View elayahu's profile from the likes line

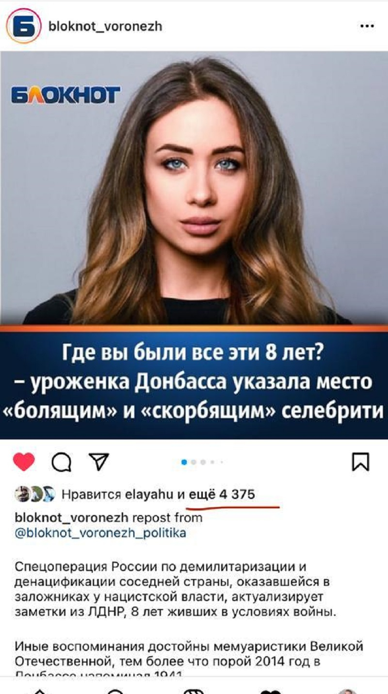(x=149, y=494)
